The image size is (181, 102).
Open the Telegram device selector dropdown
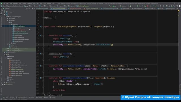click(124, 6)
